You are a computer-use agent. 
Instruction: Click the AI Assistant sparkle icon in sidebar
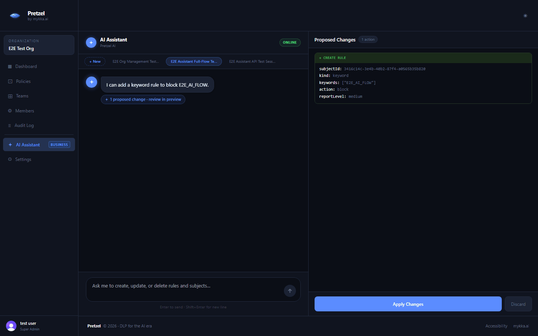click(x=10, y=145)
